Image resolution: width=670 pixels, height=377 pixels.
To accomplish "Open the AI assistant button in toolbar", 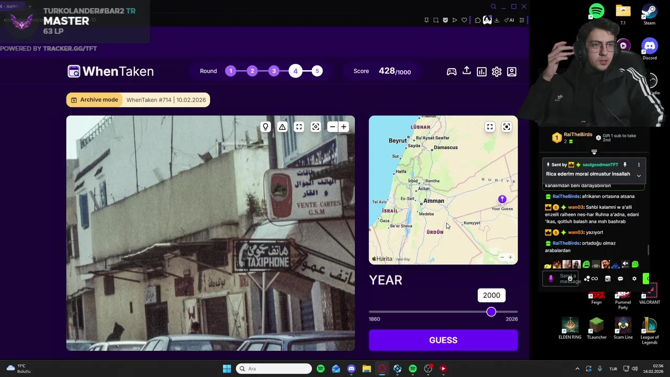I will point(509,20).
